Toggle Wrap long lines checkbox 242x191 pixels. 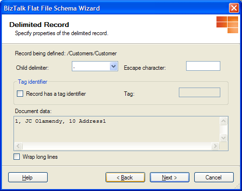click(x=17, y=157)
